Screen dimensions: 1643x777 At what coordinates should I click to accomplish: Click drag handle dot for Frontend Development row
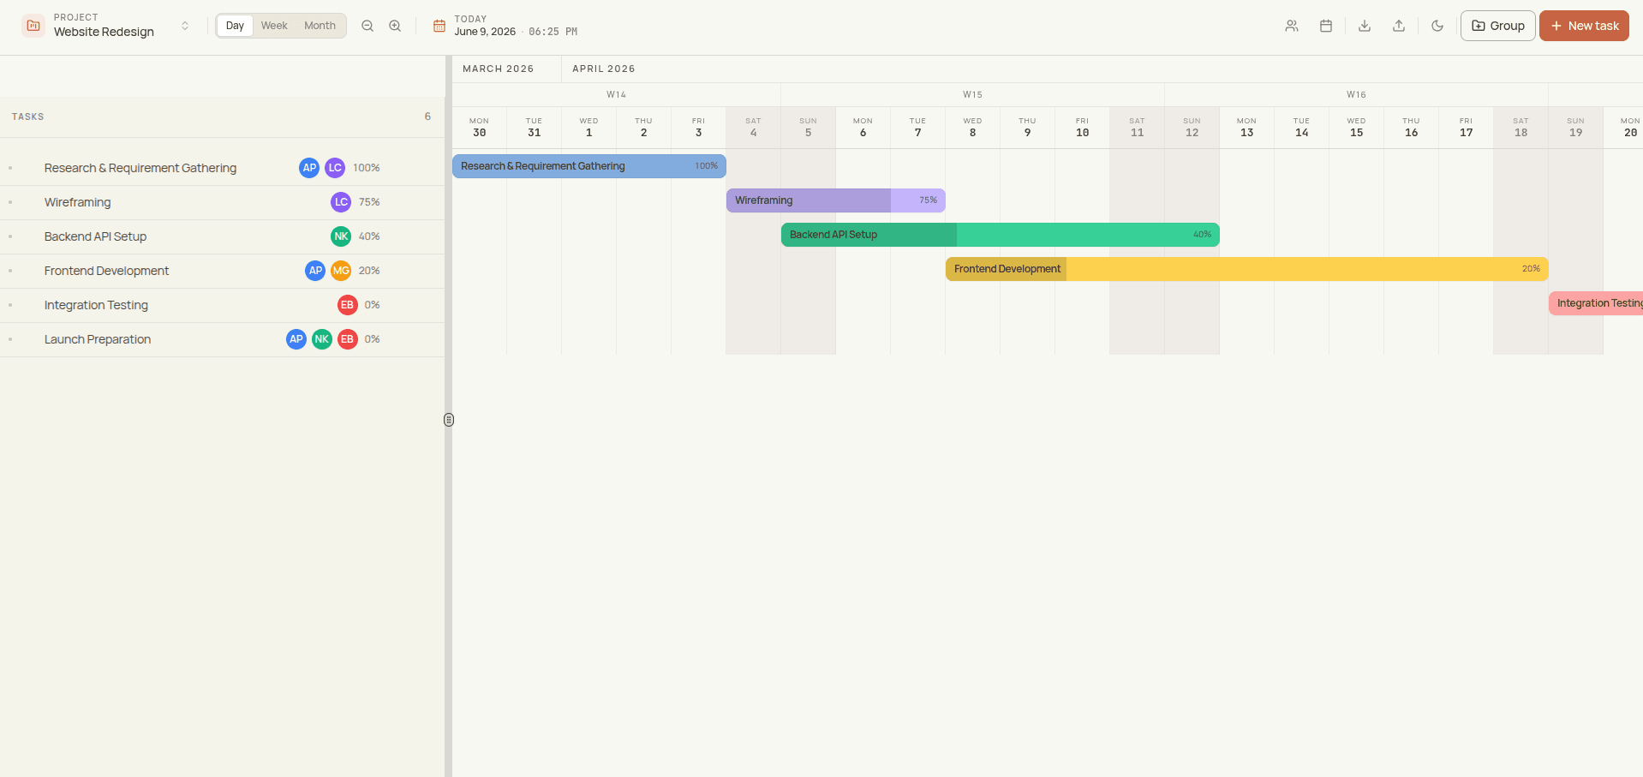pos(10,271)
